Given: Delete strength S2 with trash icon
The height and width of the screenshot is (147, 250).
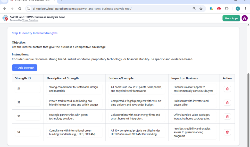Looking at the screenshot, I should click(x=227, y=103).
